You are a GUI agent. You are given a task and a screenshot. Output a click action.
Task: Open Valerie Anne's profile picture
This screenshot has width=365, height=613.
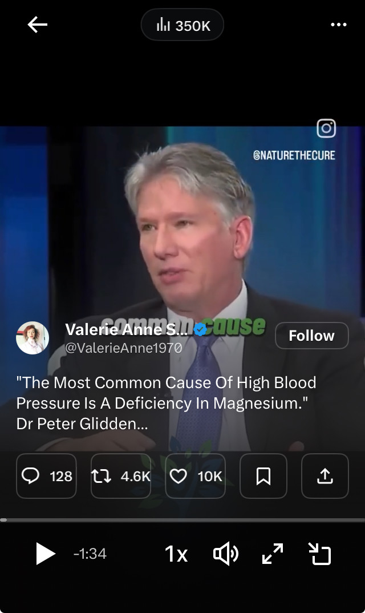pos(33,338)
